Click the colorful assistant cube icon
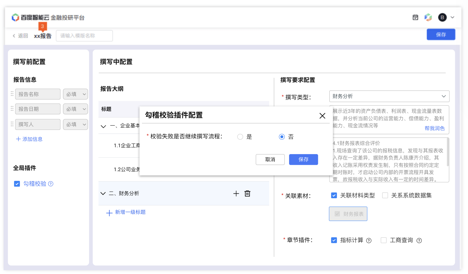This screenshot has width=468, height=274. click(x=428, y=17)
